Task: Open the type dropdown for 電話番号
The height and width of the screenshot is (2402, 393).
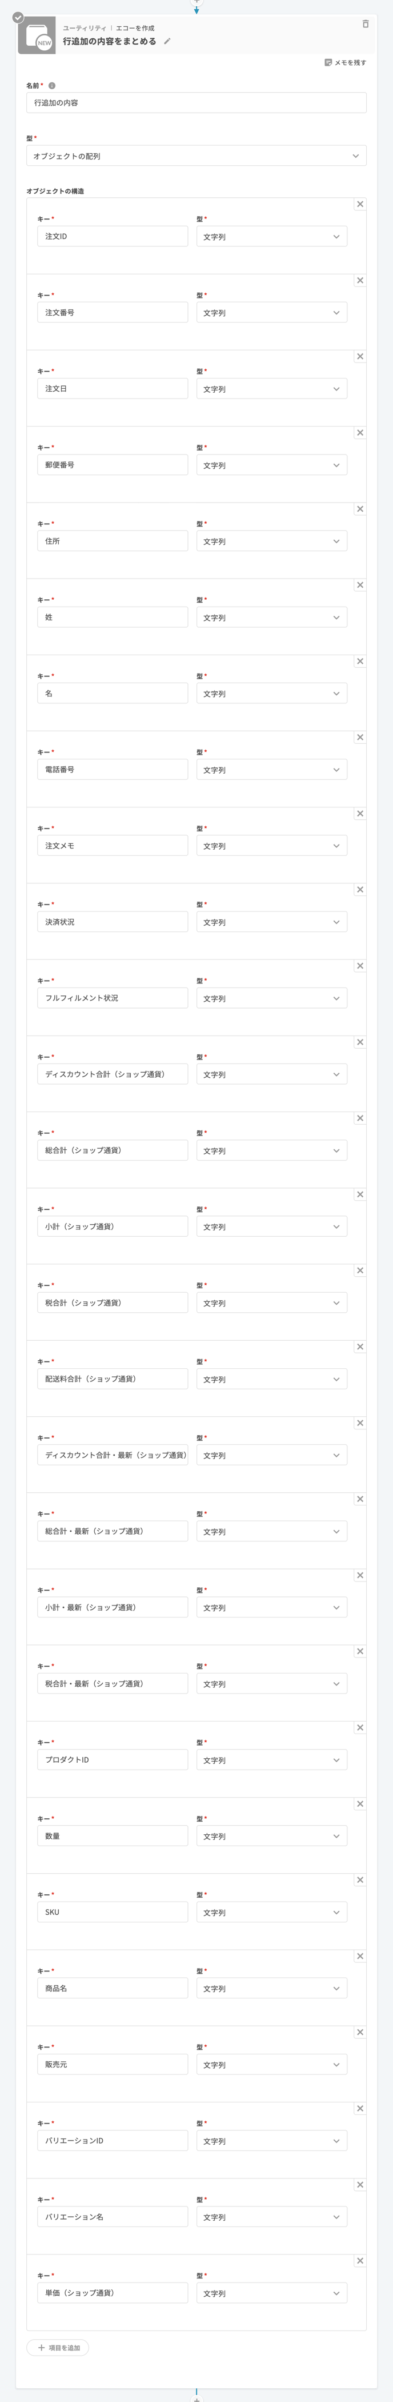Action: click(272, 769)
